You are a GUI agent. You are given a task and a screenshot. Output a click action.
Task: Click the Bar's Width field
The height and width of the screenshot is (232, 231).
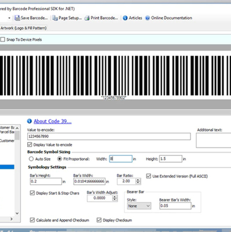(89, 182)
